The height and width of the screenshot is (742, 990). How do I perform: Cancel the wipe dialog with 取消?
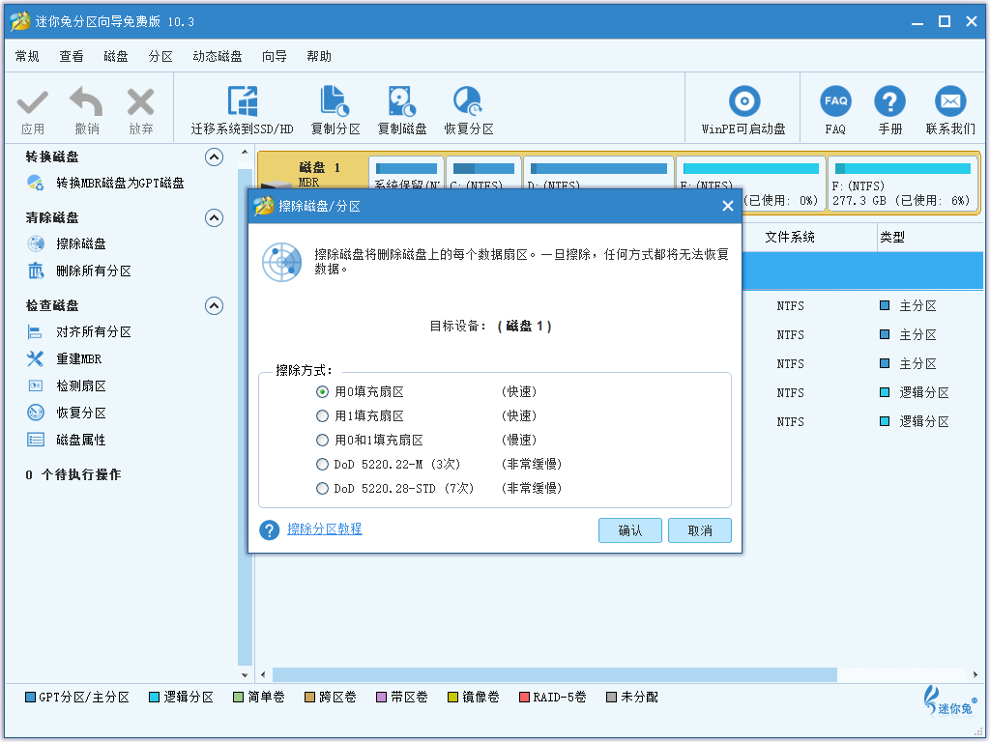pos(700,530)
